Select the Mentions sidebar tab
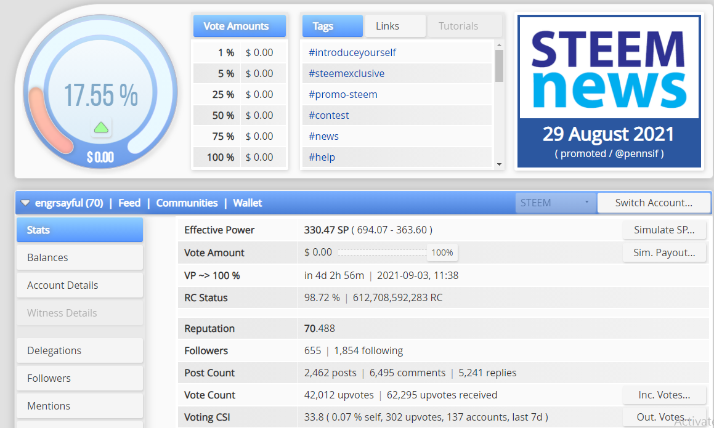 (79, 406)
